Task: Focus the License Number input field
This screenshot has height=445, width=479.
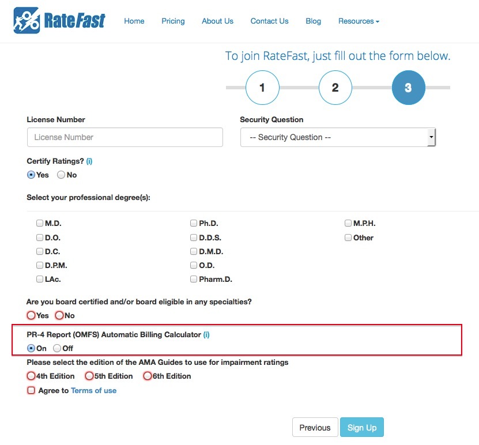Action: (x=125, y=137)
